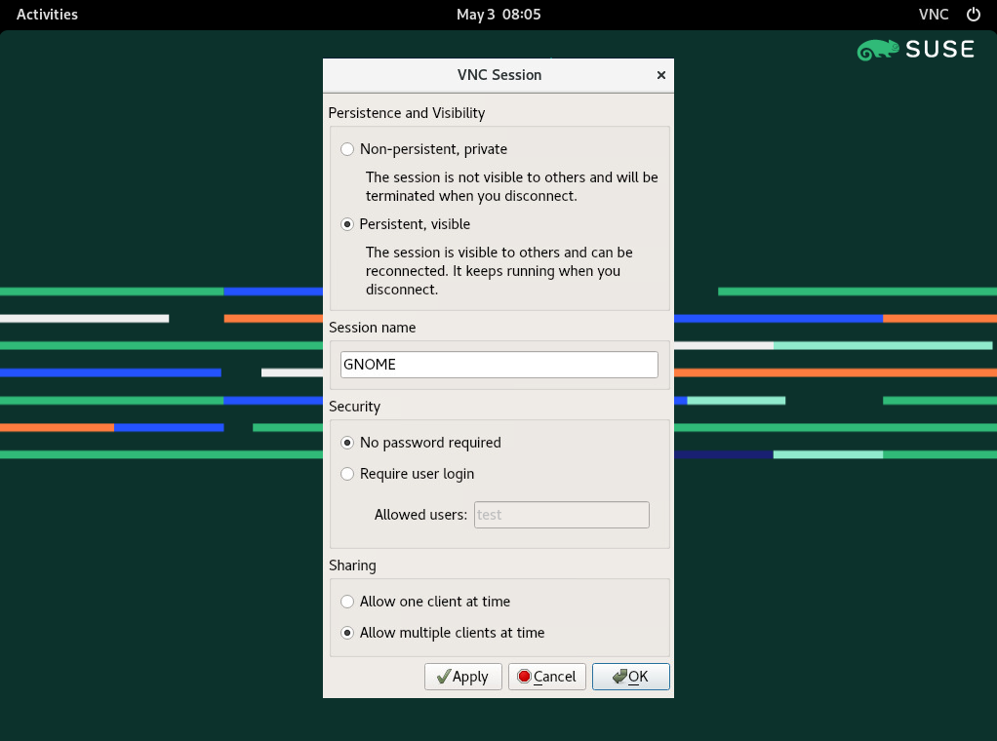Select Persistent, visible session option
997x741 pixels.
[347, 224]
